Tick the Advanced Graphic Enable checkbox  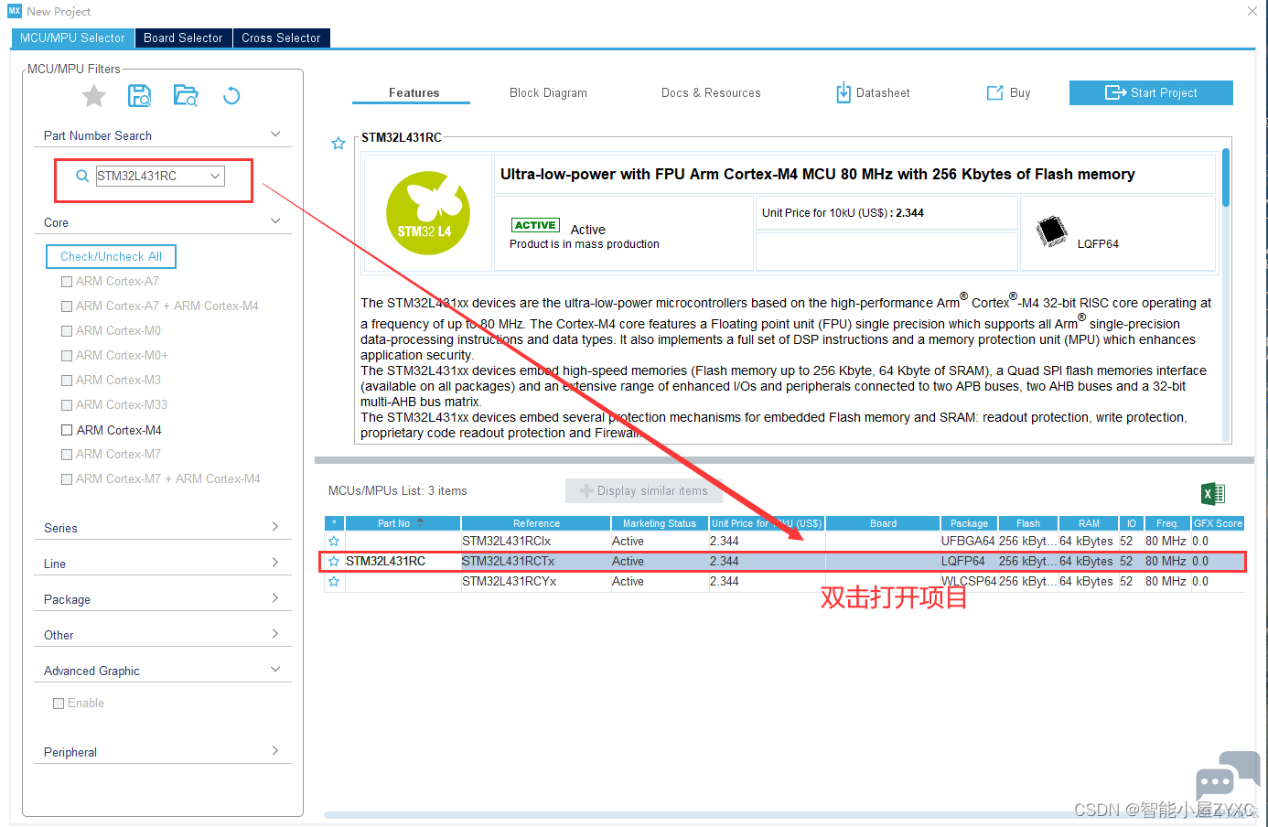[59, 703]
